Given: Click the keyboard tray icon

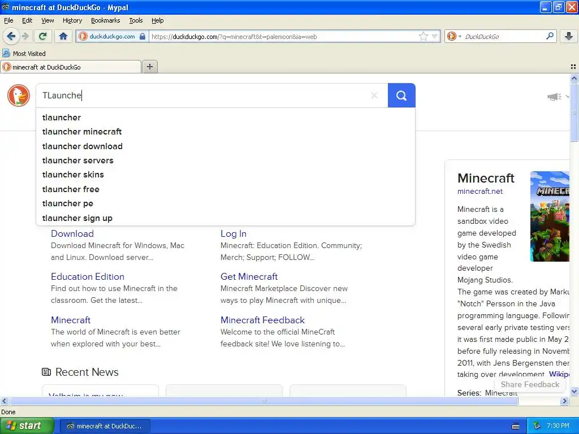Looking at the screenshot, I should pyautogui.click(x=516, y=426).
